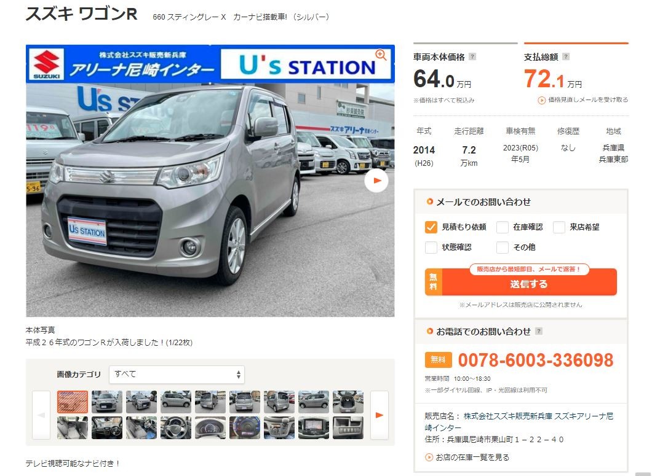Viewport: 652px width, 476px height.
Task: Uncheck the 見積もり依頼 checkbox
Action: pos(431,227)
